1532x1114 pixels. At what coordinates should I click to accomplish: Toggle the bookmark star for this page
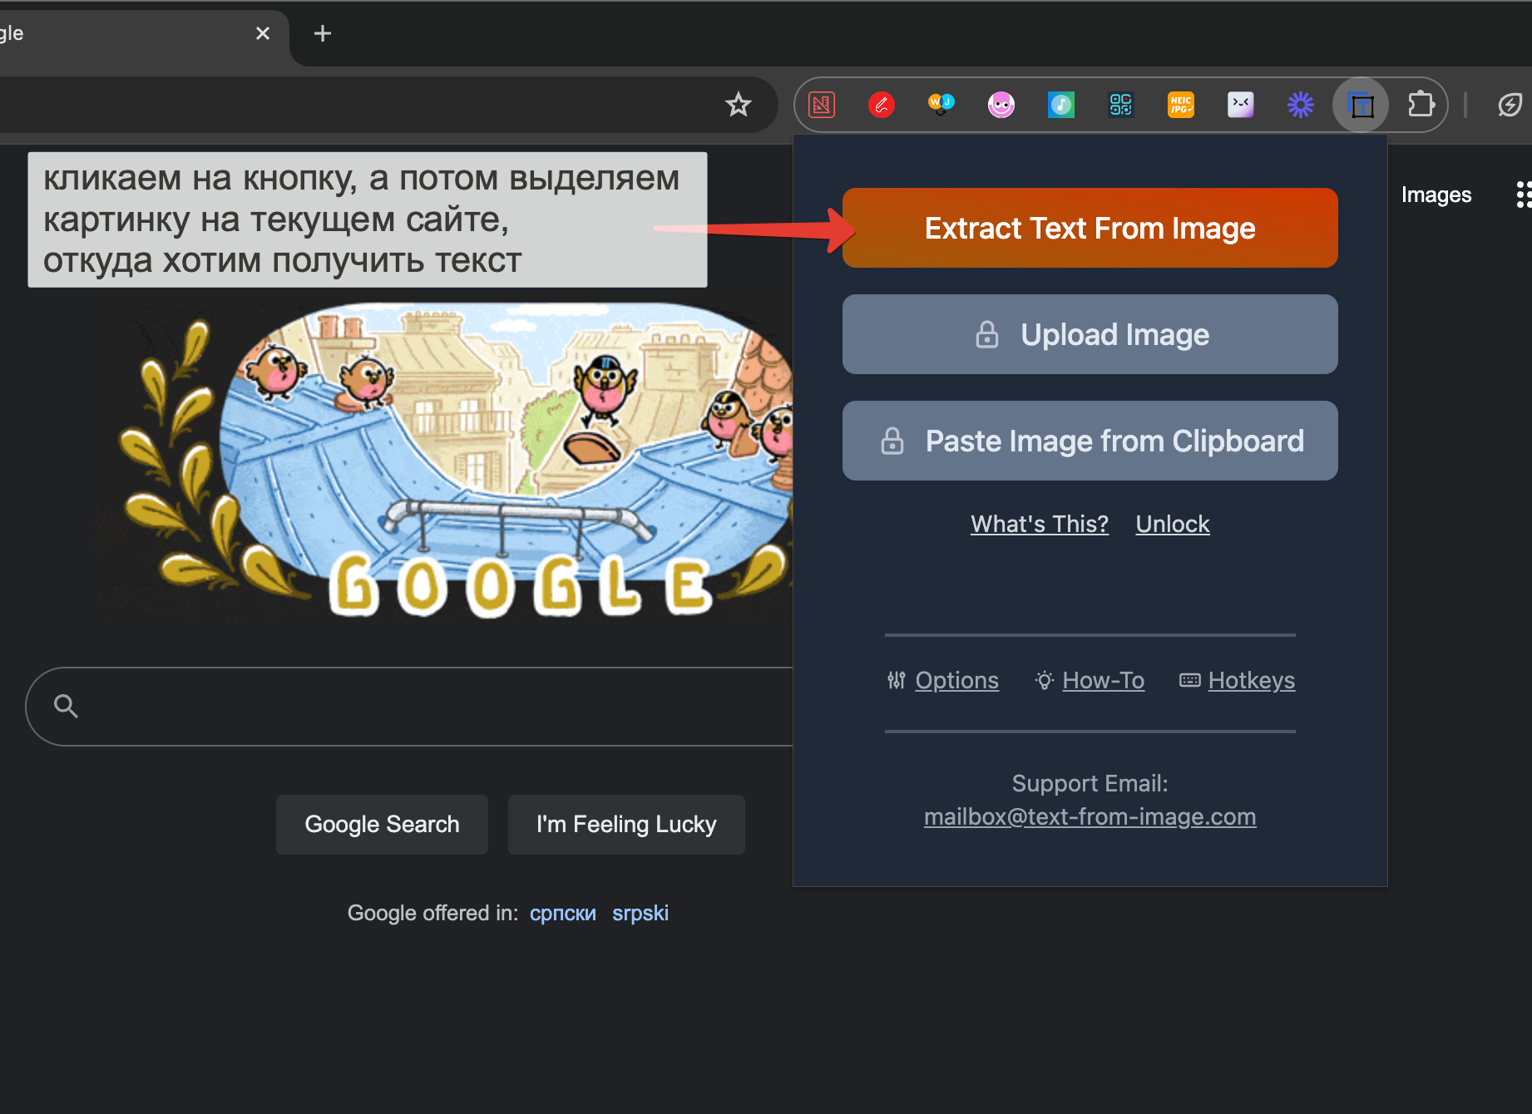point(738,105)
